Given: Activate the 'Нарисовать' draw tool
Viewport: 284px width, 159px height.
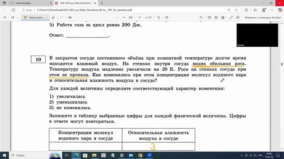Looking at the screenshot, I should (34, 18).
